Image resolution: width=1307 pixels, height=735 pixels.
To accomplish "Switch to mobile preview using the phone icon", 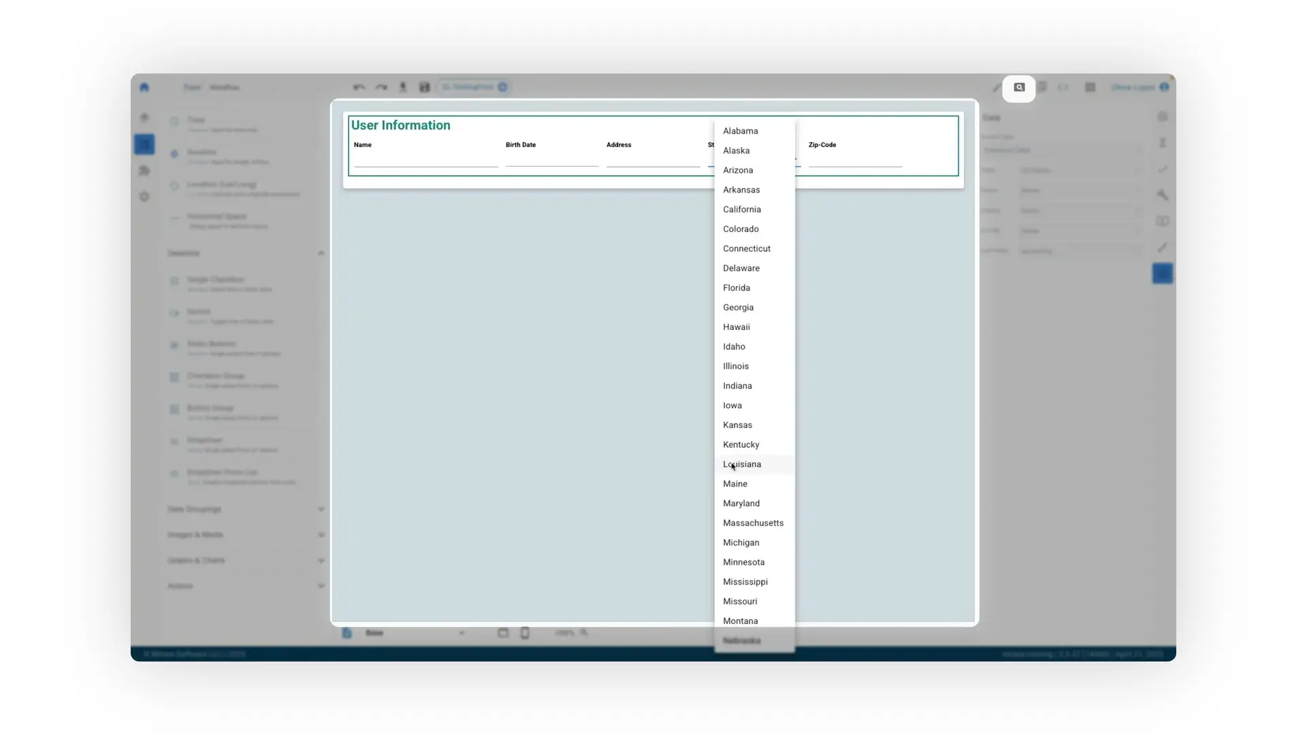I will (x=525, y=633).
